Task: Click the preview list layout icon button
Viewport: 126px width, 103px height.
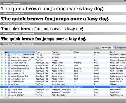Action: (97, 48)
